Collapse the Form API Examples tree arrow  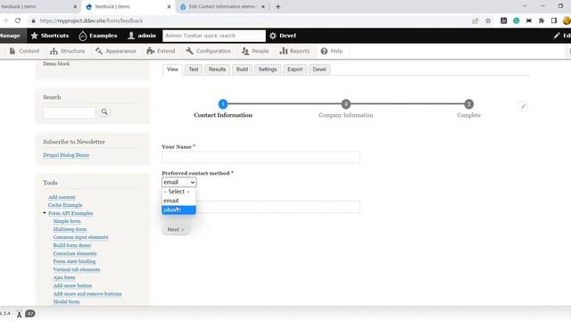45,213
